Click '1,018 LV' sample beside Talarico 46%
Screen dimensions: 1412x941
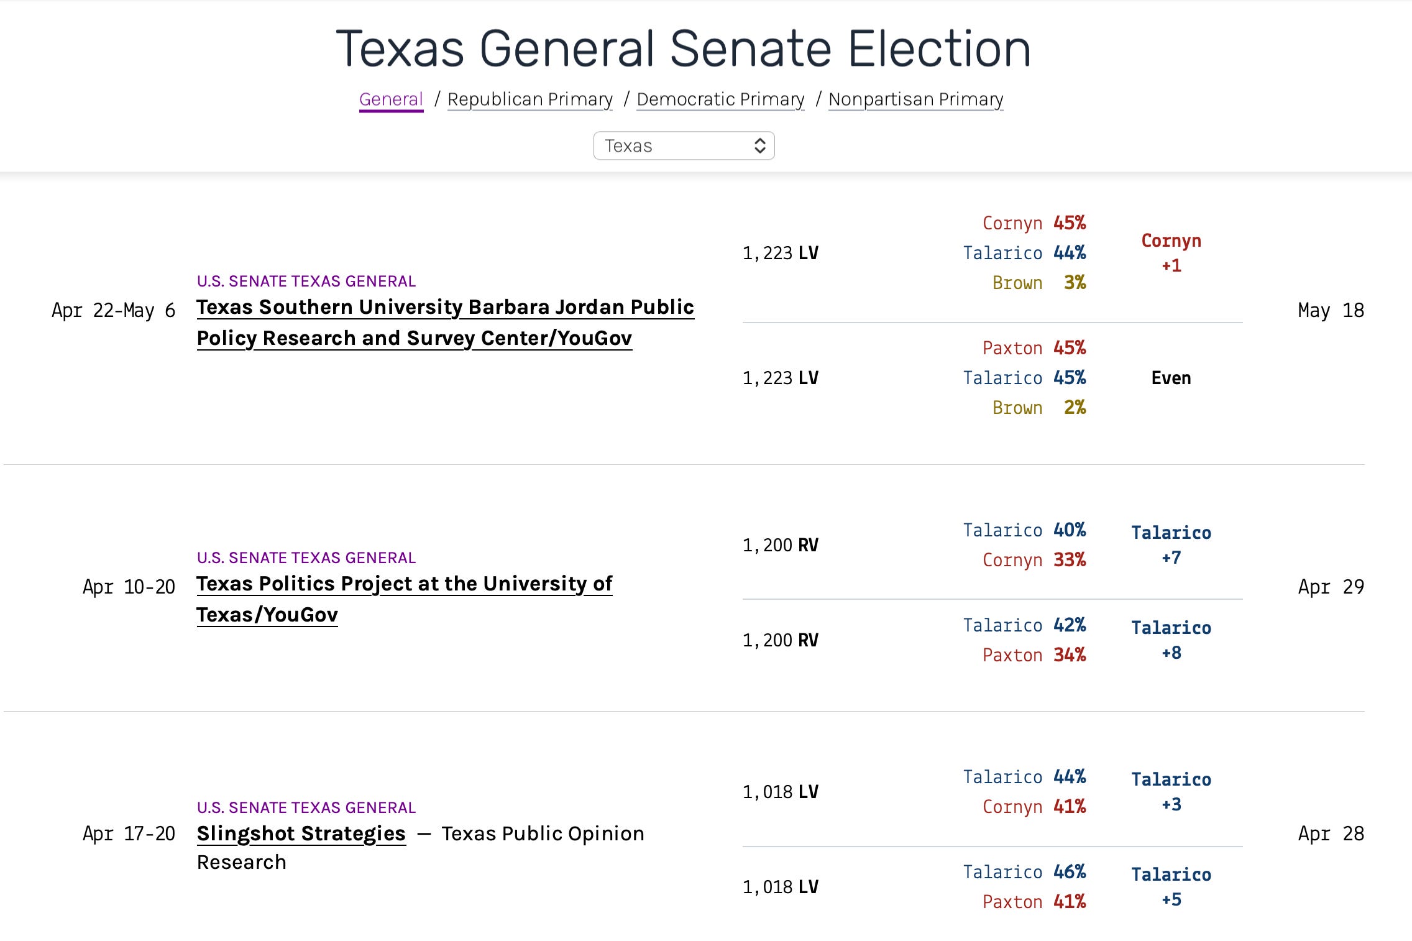click(x=781, y=887)
